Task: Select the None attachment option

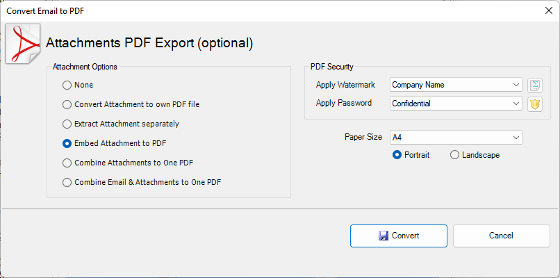Action: point(67,85)
